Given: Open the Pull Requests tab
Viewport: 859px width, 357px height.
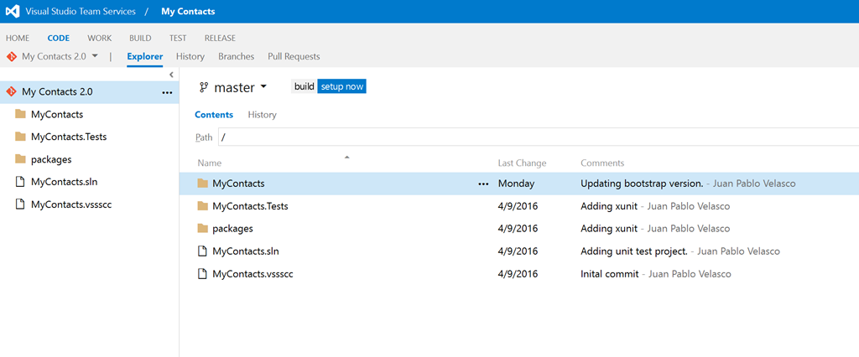Looking at the screenshot, I should pyautogui.click(x=294, y=56).
